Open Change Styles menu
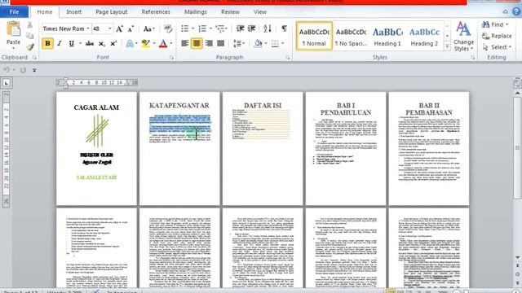The image size is (522, 293). point(463,36)
